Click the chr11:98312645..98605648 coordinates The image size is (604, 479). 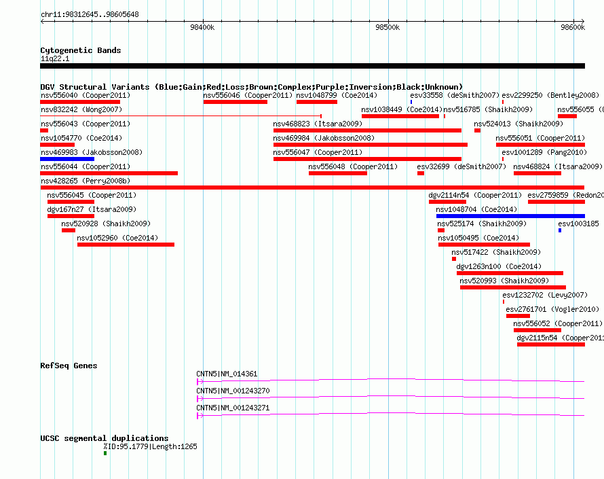click(90, 14)
